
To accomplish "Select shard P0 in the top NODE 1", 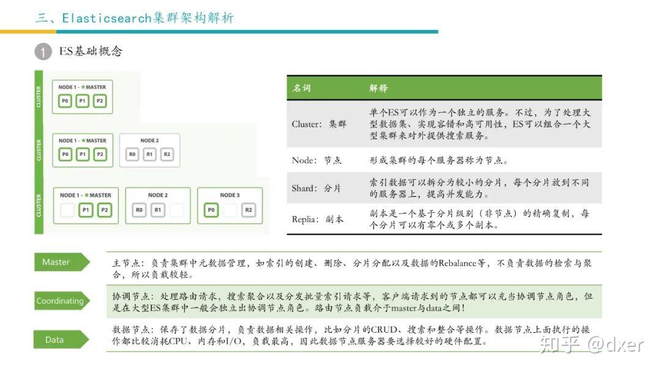I will pos(65,101).
